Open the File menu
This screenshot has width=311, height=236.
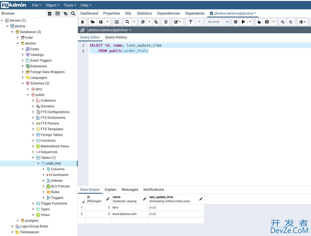click(37, 5)
